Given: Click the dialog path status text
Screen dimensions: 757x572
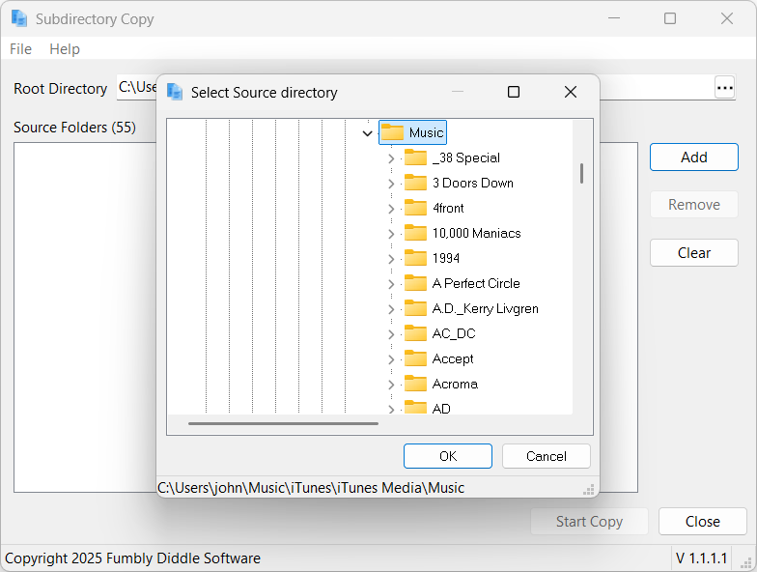Looking at the screenshot, I should pyautogui.click(x=311, y=487).
